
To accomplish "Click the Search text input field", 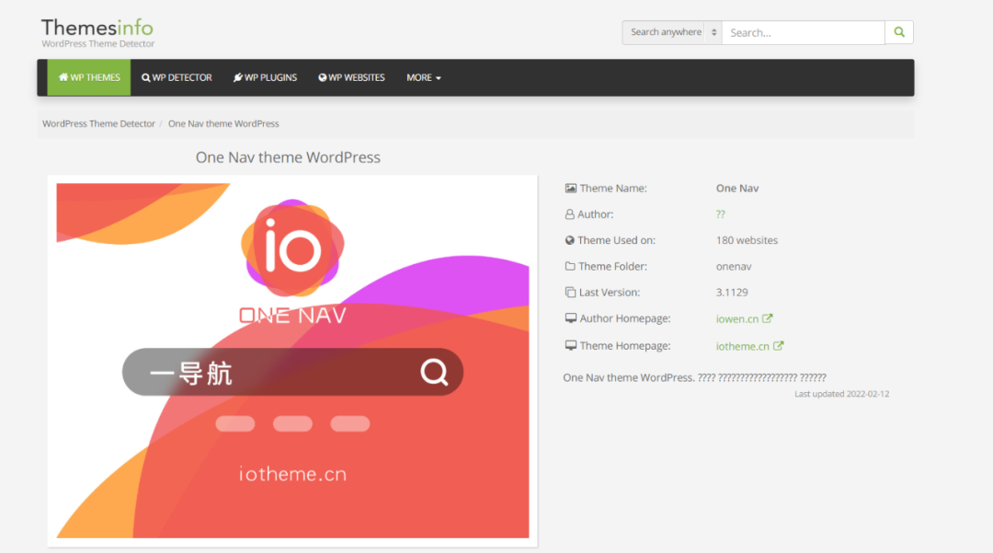I will 803,32.
